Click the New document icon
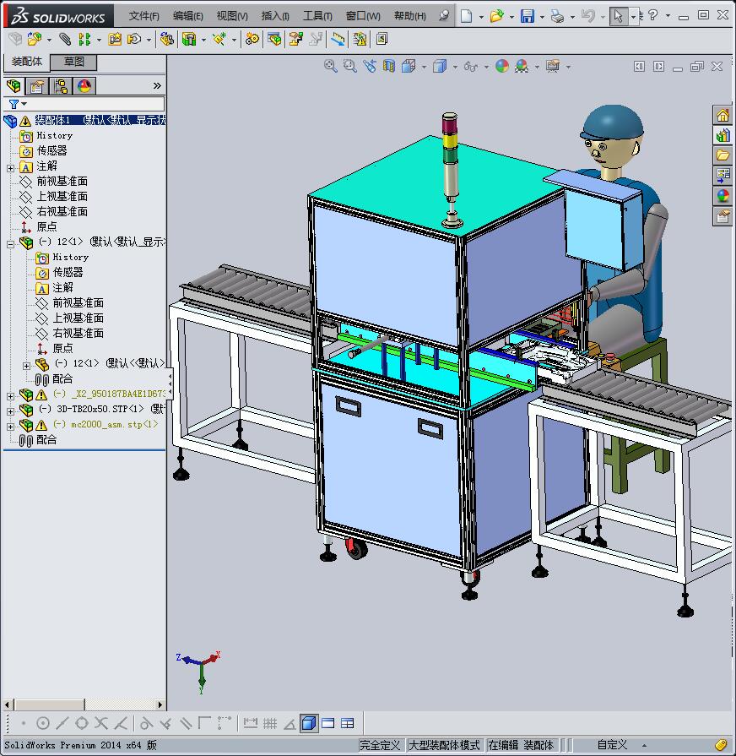The image size is (736, 756). 466,16
